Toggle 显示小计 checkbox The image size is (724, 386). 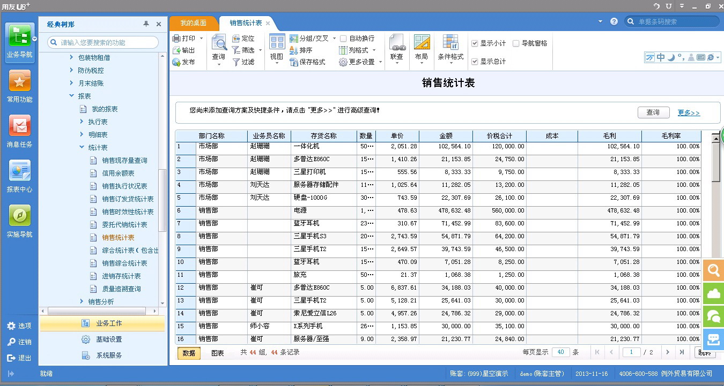click(474, 43)
